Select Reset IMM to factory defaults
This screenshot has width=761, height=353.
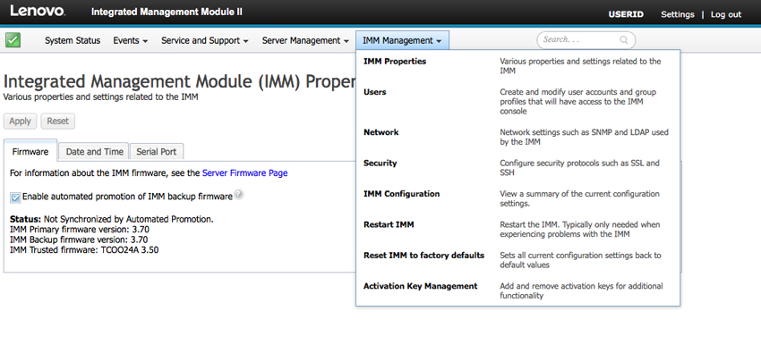423,256
